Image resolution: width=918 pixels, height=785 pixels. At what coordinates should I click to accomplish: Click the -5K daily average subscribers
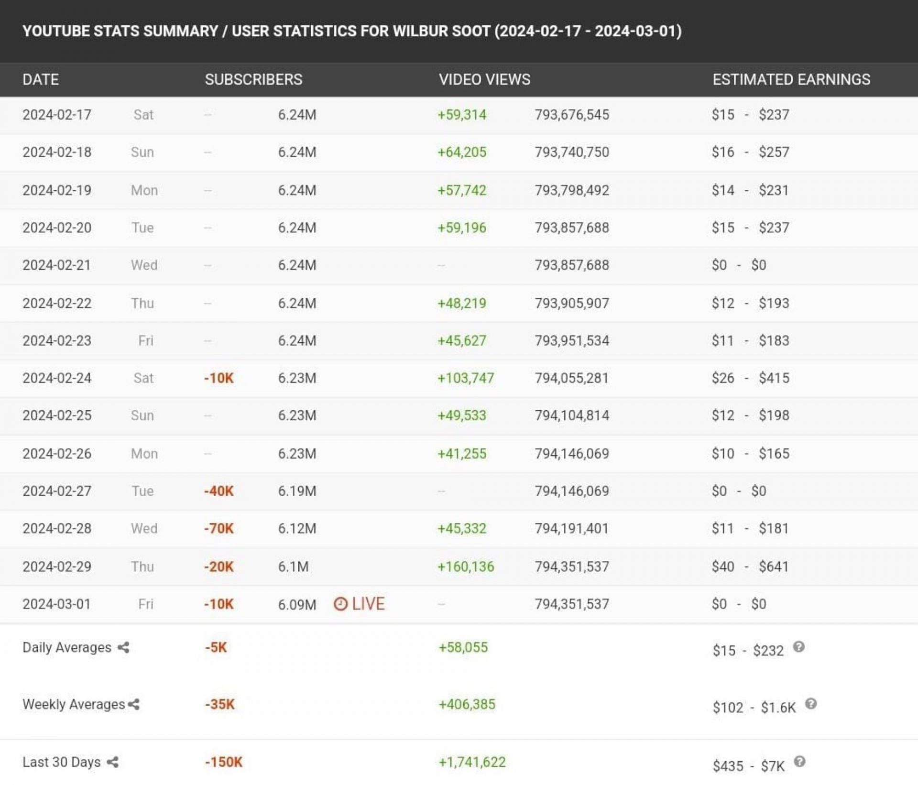[216, 647]
